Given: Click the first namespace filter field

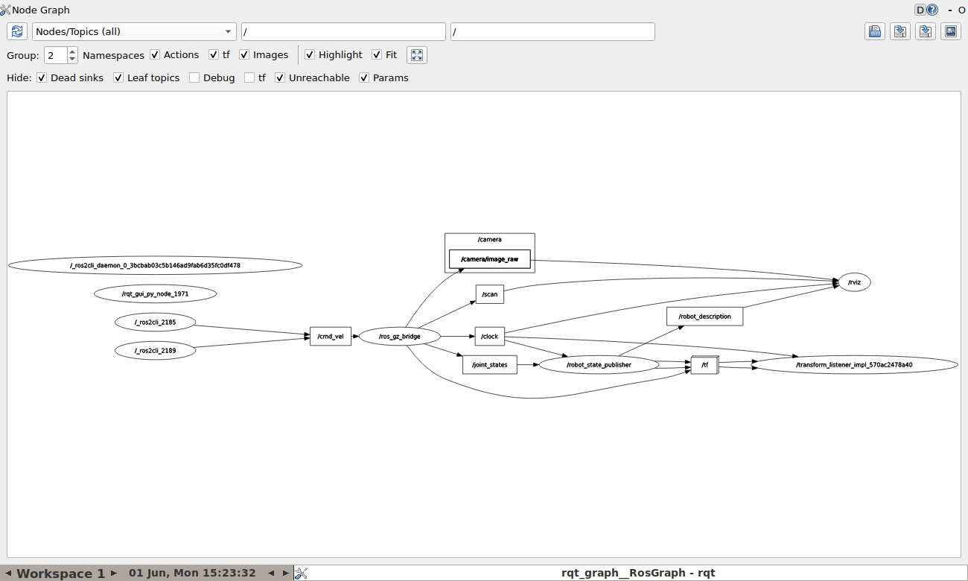Looking at the screenshot, I should (343, 31).
